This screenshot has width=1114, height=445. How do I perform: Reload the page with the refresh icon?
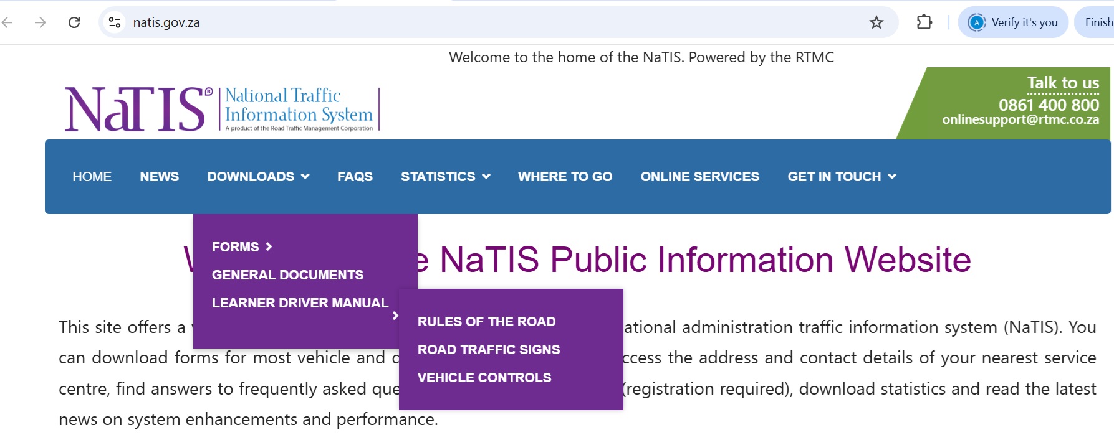74,22
